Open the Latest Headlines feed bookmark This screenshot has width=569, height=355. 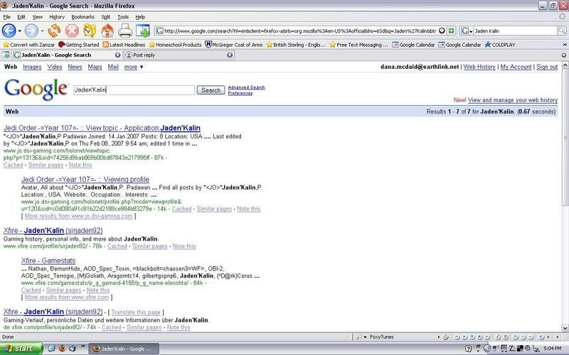(124, 45)
